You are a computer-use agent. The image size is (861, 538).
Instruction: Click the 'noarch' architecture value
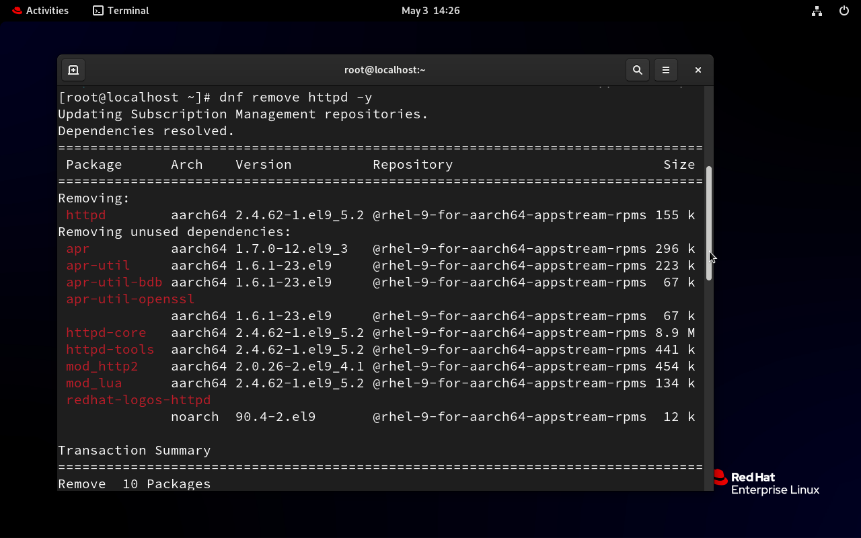[x=195, y=417]
